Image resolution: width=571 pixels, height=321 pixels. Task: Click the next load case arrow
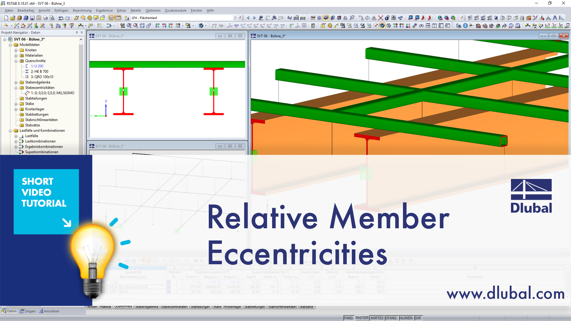(254, 18)
